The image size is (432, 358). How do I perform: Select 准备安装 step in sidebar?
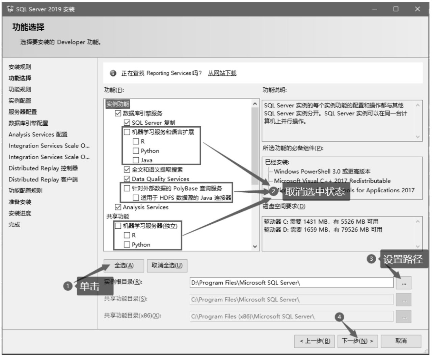click(20, 202)
